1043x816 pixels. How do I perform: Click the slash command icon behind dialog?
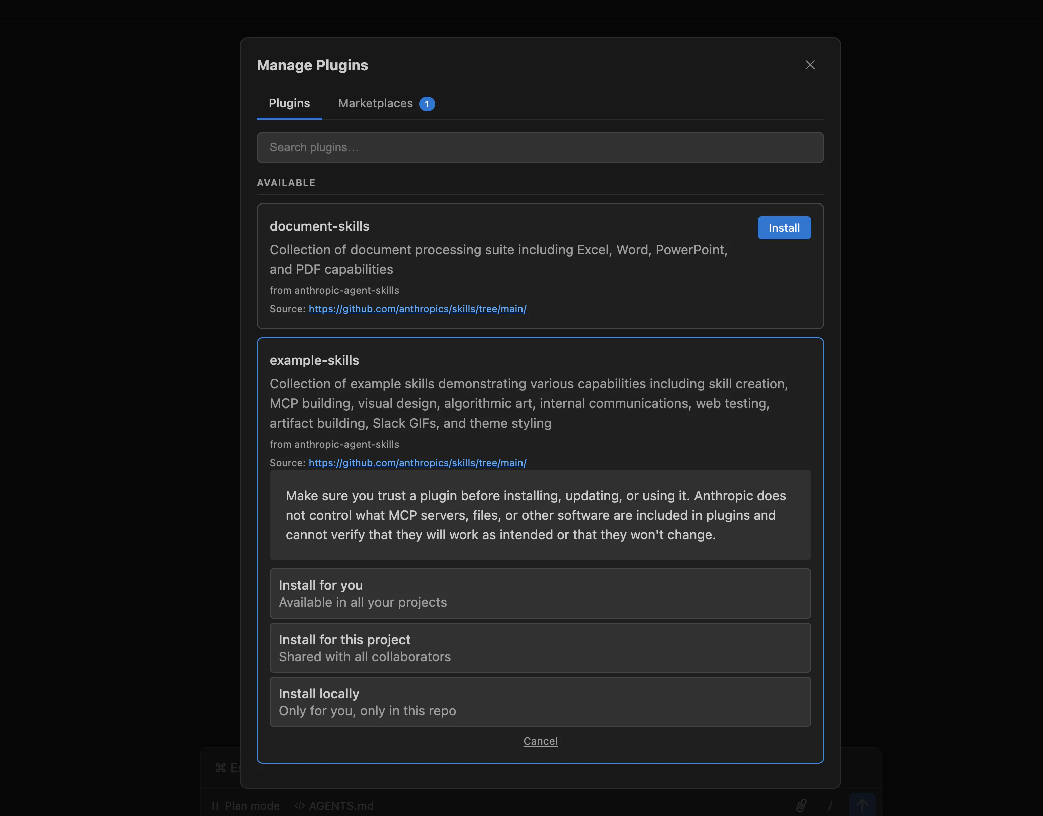tap(830, 806)
